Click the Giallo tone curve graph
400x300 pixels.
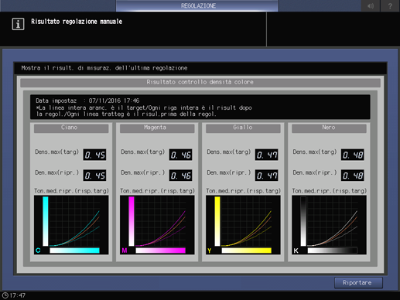pos(243,225)
